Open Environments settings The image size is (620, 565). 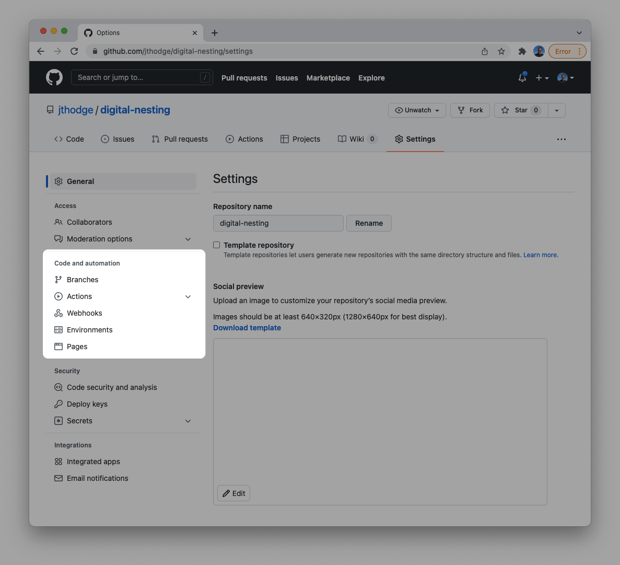123,330
